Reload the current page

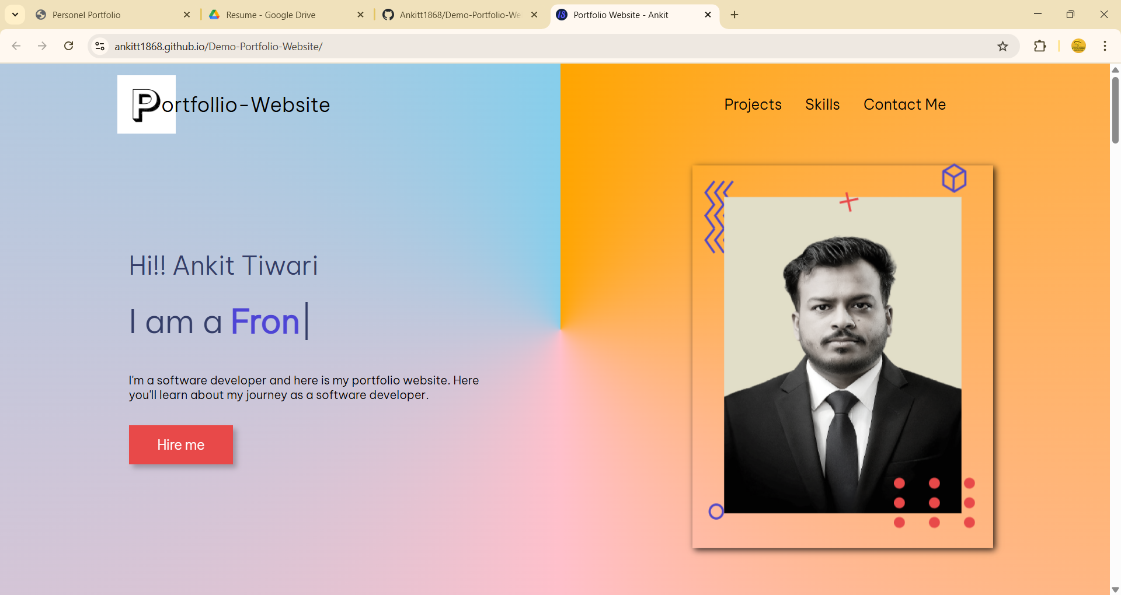pyautogui.click(x=69, y=46)
